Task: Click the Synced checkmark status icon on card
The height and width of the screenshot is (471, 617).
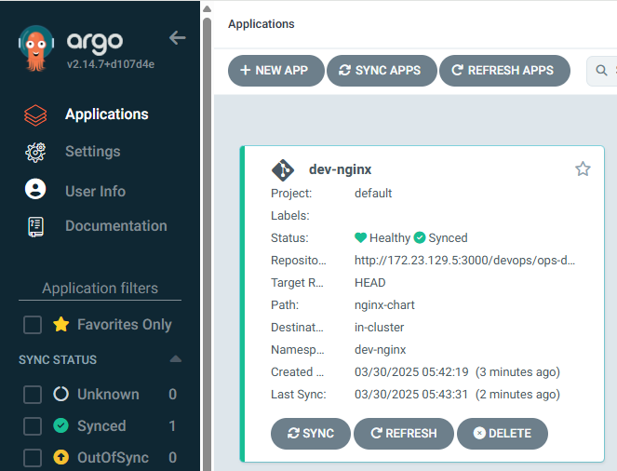Action: (x=420, y=237)
